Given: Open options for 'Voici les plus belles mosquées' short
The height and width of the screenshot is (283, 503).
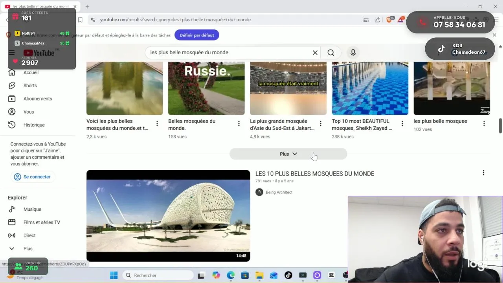Looking at the screenshot, I should tap(157, 123).
